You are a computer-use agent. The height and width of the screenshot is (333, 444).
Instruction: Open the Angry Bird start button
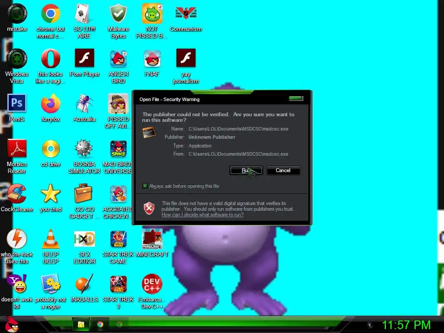[12, 324]
